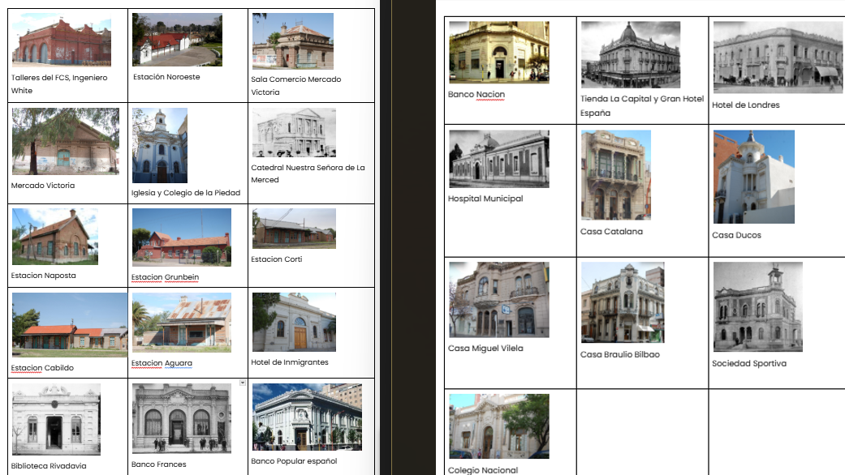Select the Estación Noroeste photo
This screenshot has width=845, height=475.
pyautogui.click(x=177, y=40)
